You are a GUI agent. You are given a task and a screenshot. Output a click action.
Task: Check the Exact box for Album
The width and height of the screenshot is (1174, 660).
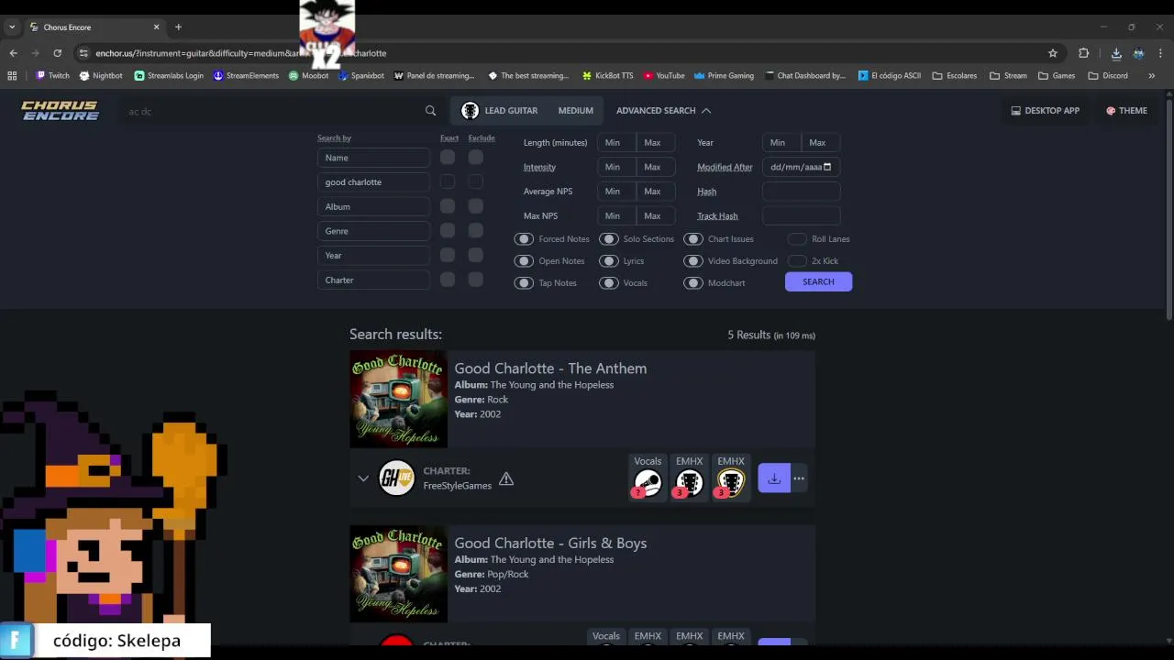(448, 206)
